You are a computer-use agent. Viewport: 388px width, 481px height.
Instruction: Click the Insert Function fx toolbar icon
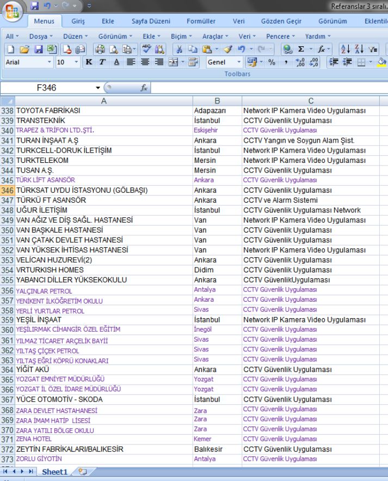click(x=321, y=49)
